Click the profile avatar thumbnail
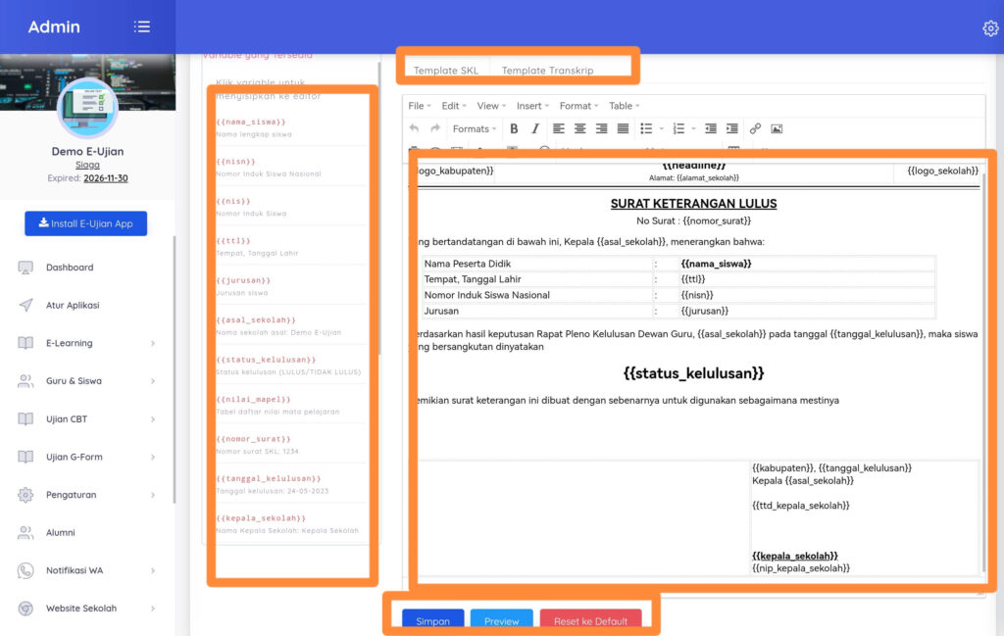1004x636 pixels. pos(87,108)
